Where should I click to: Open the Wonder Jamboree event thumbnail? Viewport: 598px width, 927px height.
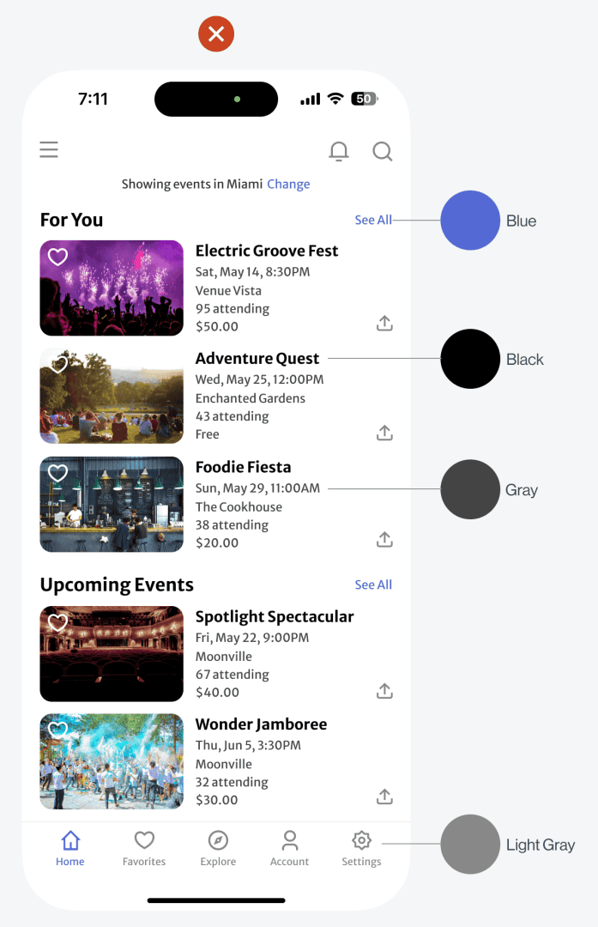tap(112, 761)
